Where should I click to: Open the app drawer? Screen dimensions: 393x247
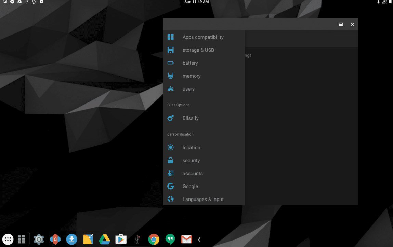[8, 239]
